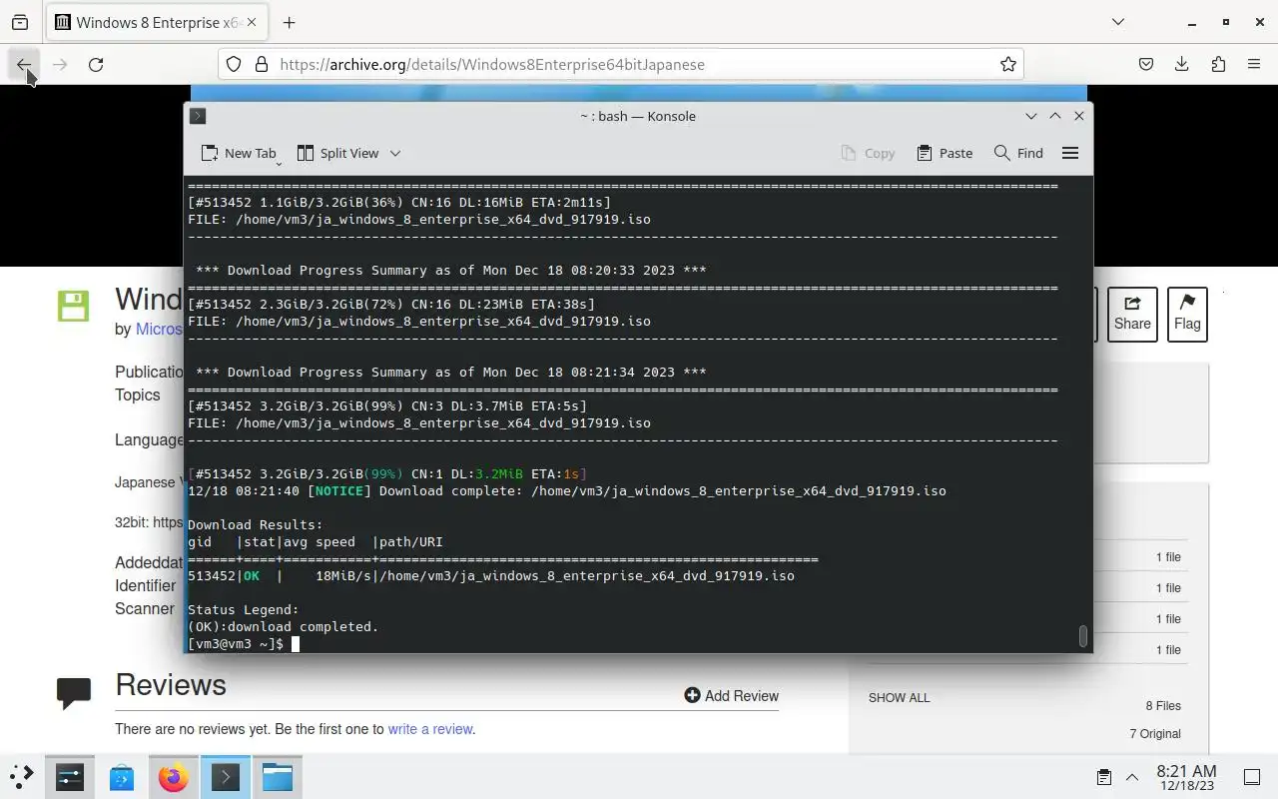Click the 36% progress status line
The width and height of the screenshot is (1278, 799).
398,203
